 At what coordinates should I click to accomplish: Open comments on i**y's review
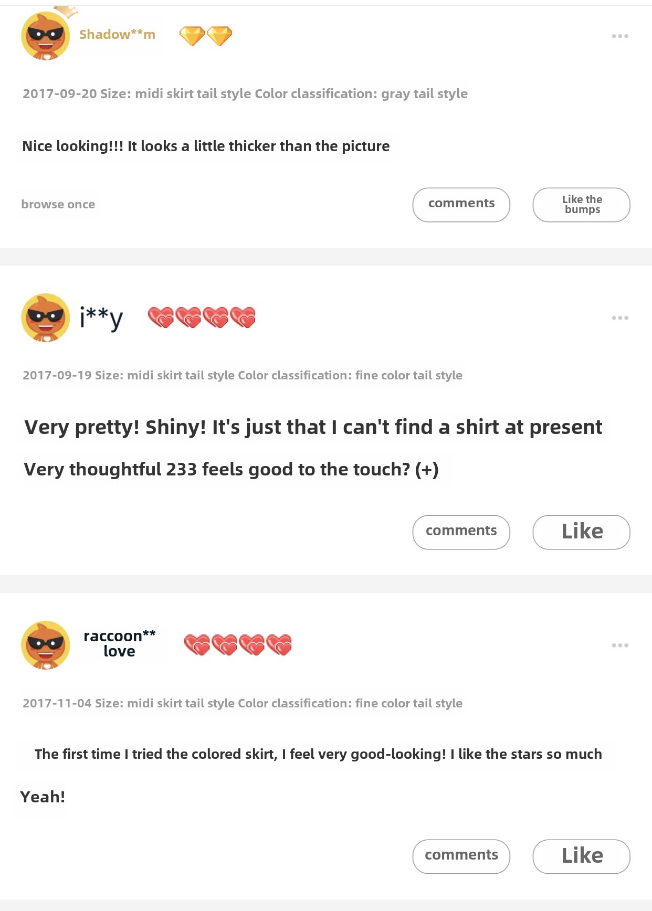pos(461,532)
